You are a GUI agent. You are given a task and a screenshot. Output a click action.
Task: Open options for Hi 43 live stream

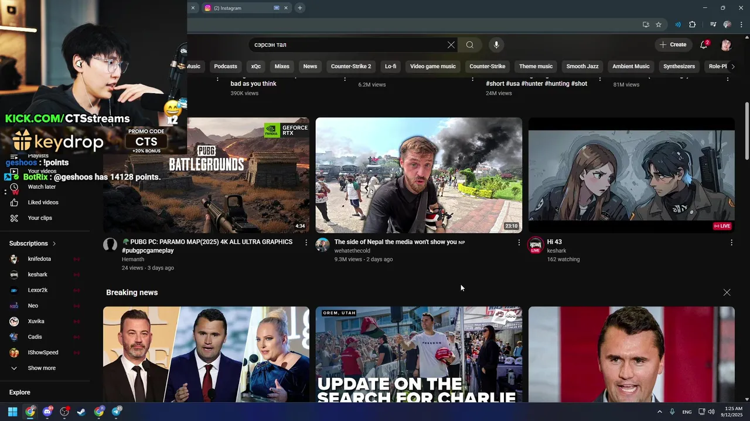click(x=731, y=242)
